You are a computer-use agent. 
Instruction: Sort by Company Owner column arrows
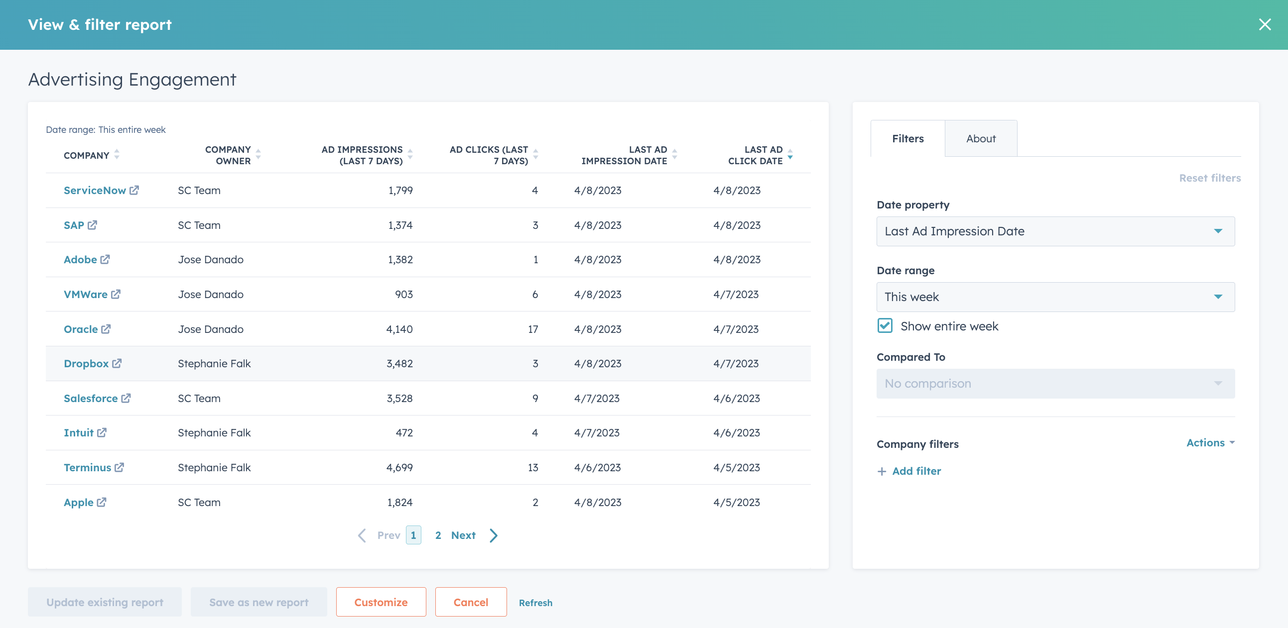point(258,154)
